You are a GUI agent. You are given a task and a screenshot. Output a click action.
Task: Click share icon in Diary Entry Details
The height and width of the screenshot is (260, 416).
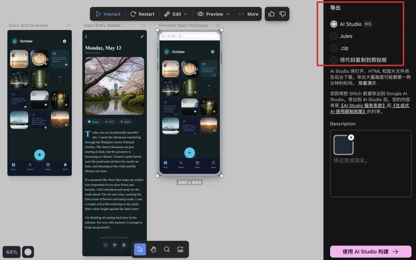coord(105,245)
